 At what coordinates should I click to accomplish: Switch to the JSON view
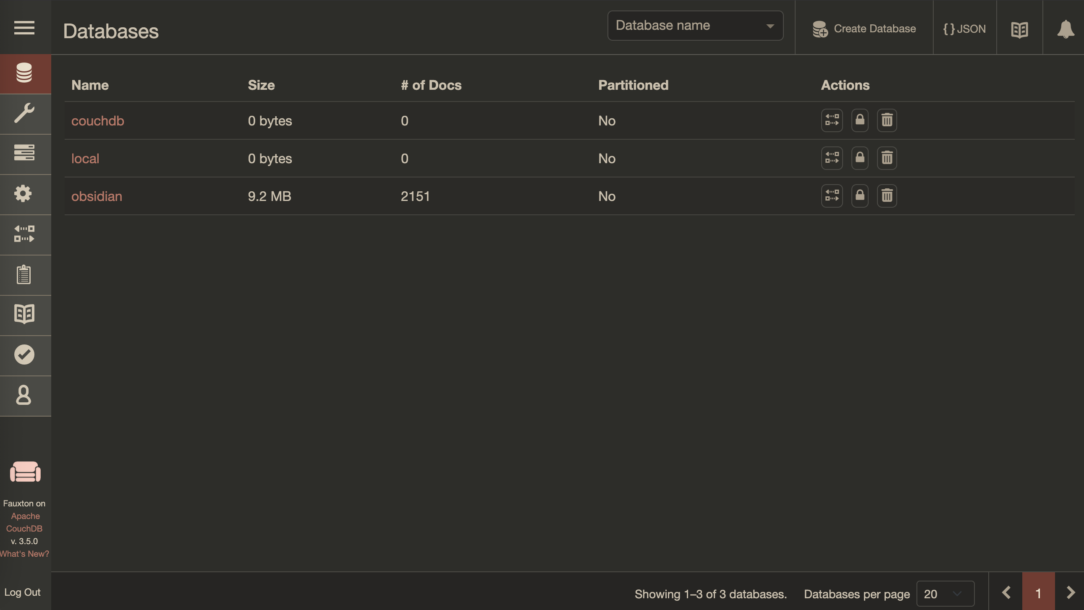964,29
